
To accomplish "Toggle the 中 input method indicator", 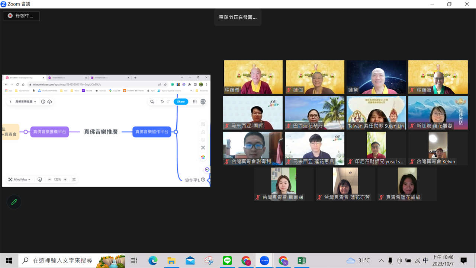I will pyautogui.click(x=425, y=261).
